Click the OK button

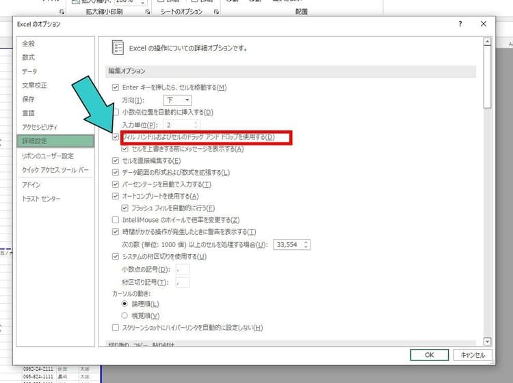tap(430, 355)
